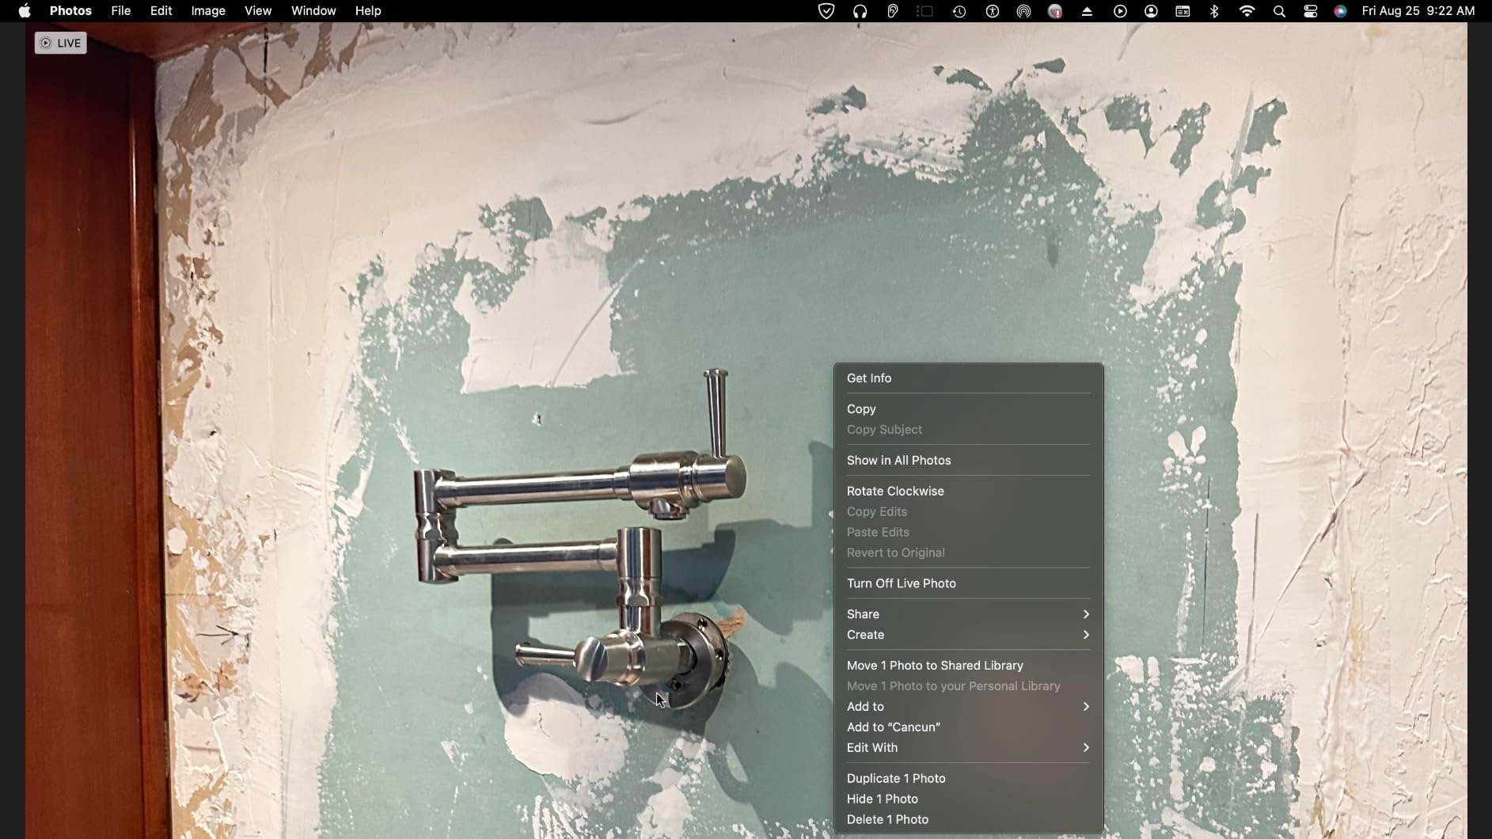Click the Wi-Fi status icon
Image resolution: width=1492 pixels, height=839 pixels.
coord(1247,11)
